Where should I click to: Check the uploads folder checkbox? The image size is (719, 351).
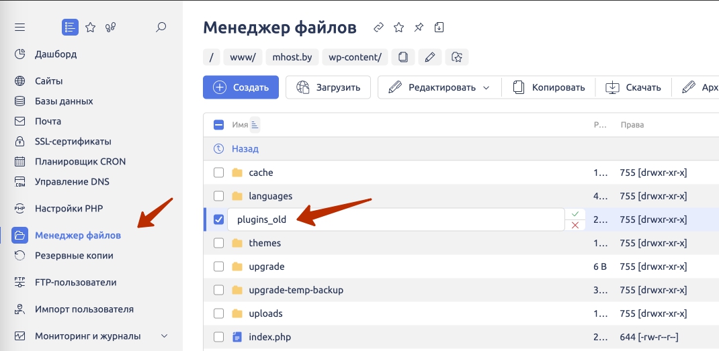(x=219, y=313)
